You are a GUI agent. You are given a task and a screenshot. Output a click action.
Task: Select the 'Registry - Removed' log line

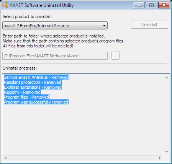(x=23, y=92)
